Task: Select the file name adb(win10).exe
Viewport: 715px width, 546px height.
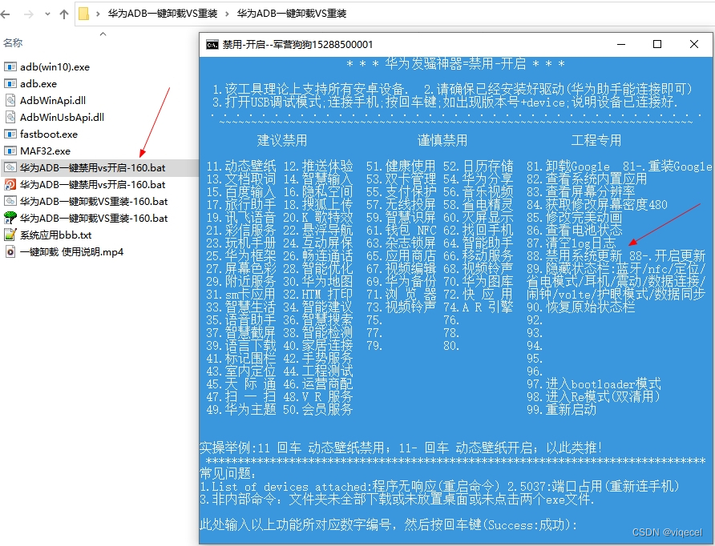Action: point(55,67)
